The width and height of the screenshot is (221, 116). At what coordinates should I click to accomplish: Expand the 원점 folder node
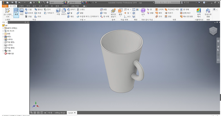[x=3, y=34]
